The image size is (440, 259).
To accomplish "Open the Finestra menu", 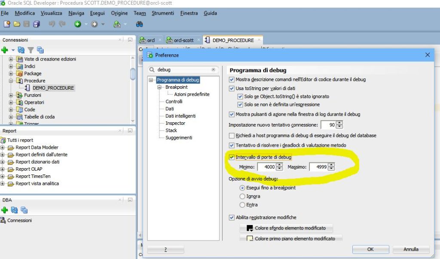I will click(x=189, y=13).
